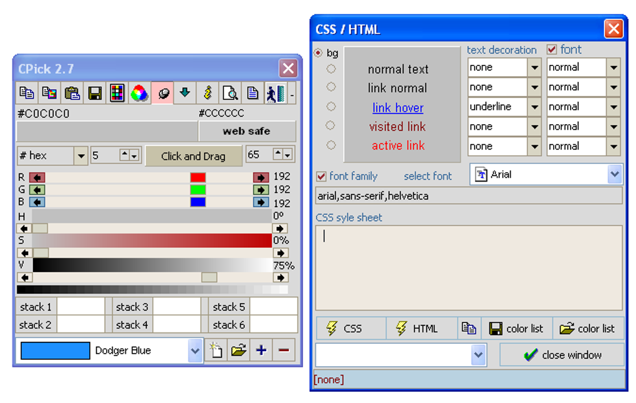Click the CSS lightning button
This screenshot has height=403, width=636.
351,328
